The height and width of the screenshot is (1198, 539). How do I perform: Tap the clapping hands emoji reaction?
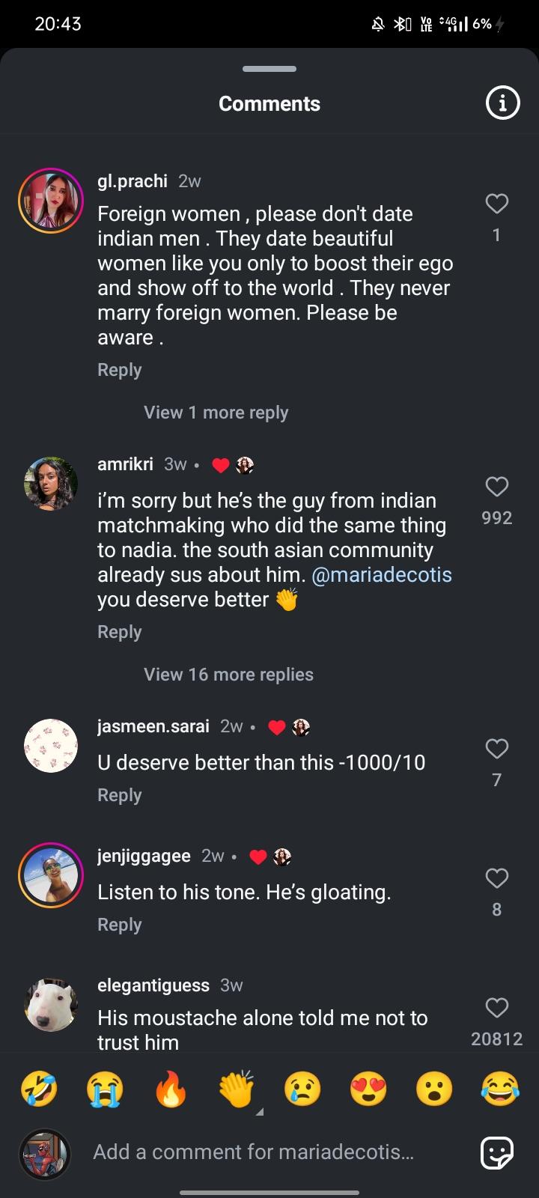click(237, 1089)
